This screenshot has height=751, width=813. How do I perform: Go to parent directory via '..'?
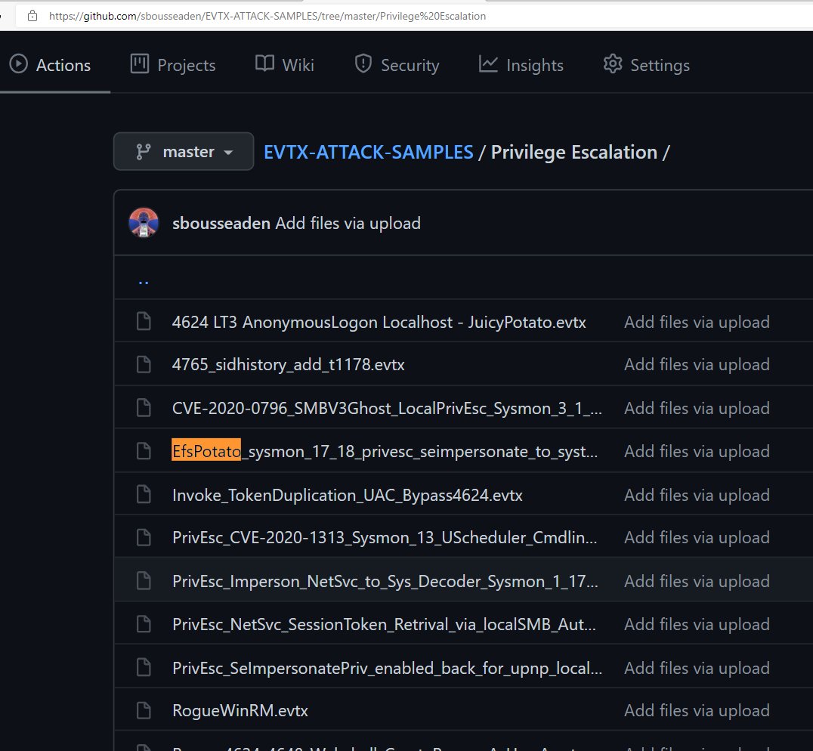pyautogui.click(x=144, y=283)
